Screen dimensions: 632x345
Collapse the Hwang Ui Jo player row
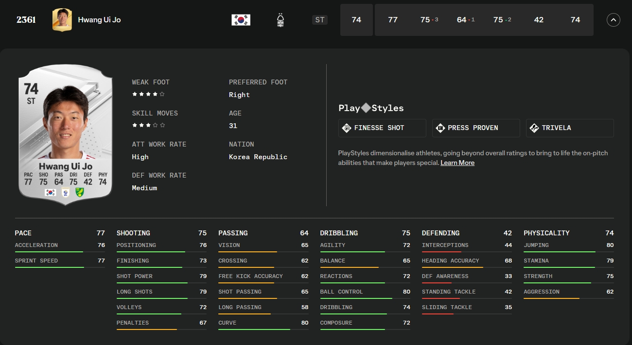[x=614, y=20]
